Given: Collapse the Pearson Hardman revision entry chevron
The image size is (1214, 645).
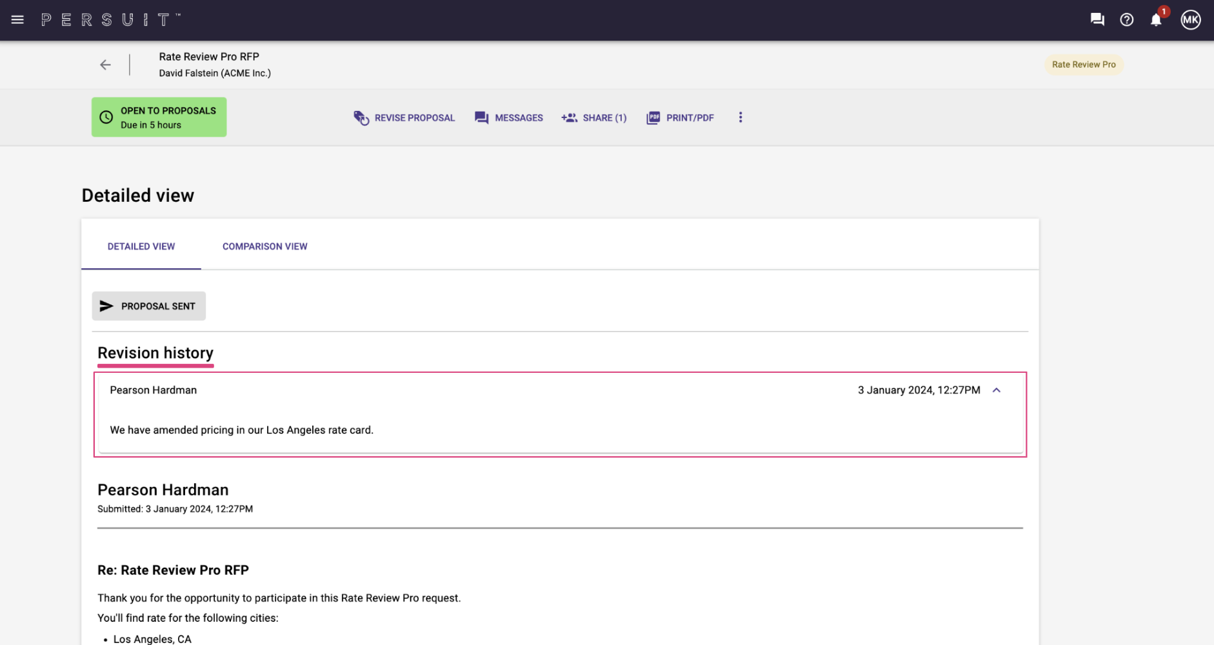Looking at the screenshot, I should pyautogui.click(x=997, y=390).
